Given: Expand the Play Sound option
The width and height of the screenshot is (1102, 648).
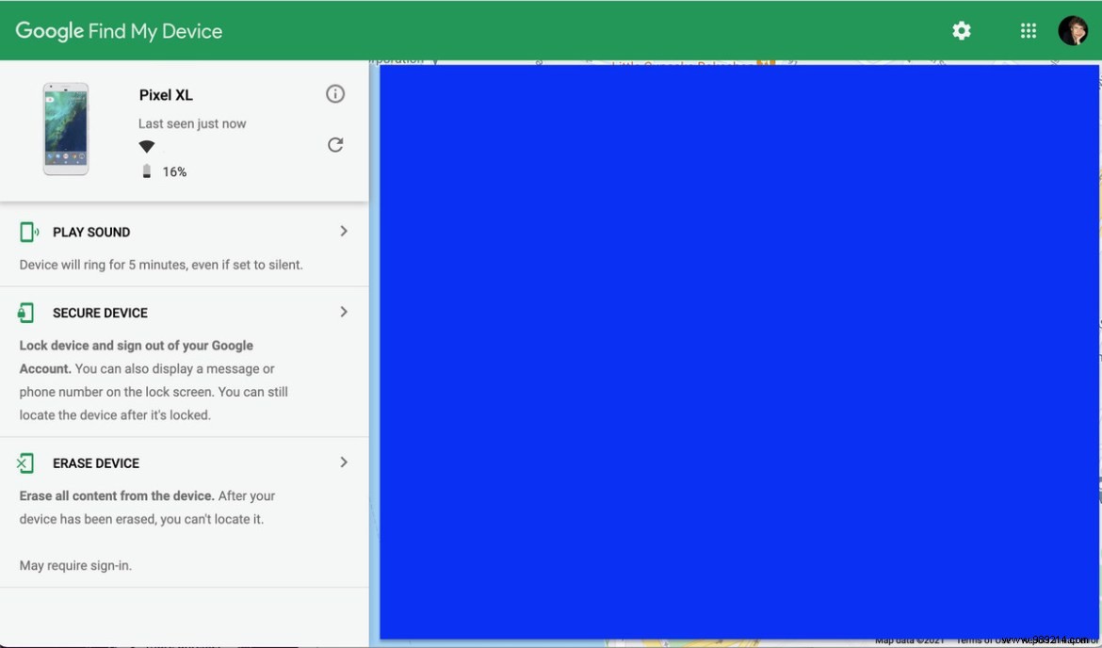Looking at the screenshot, I should [344, 231].
